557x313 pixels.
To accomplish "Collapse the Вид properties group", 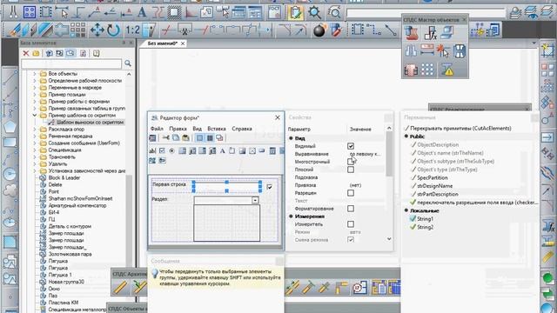I will coord(291,138).
